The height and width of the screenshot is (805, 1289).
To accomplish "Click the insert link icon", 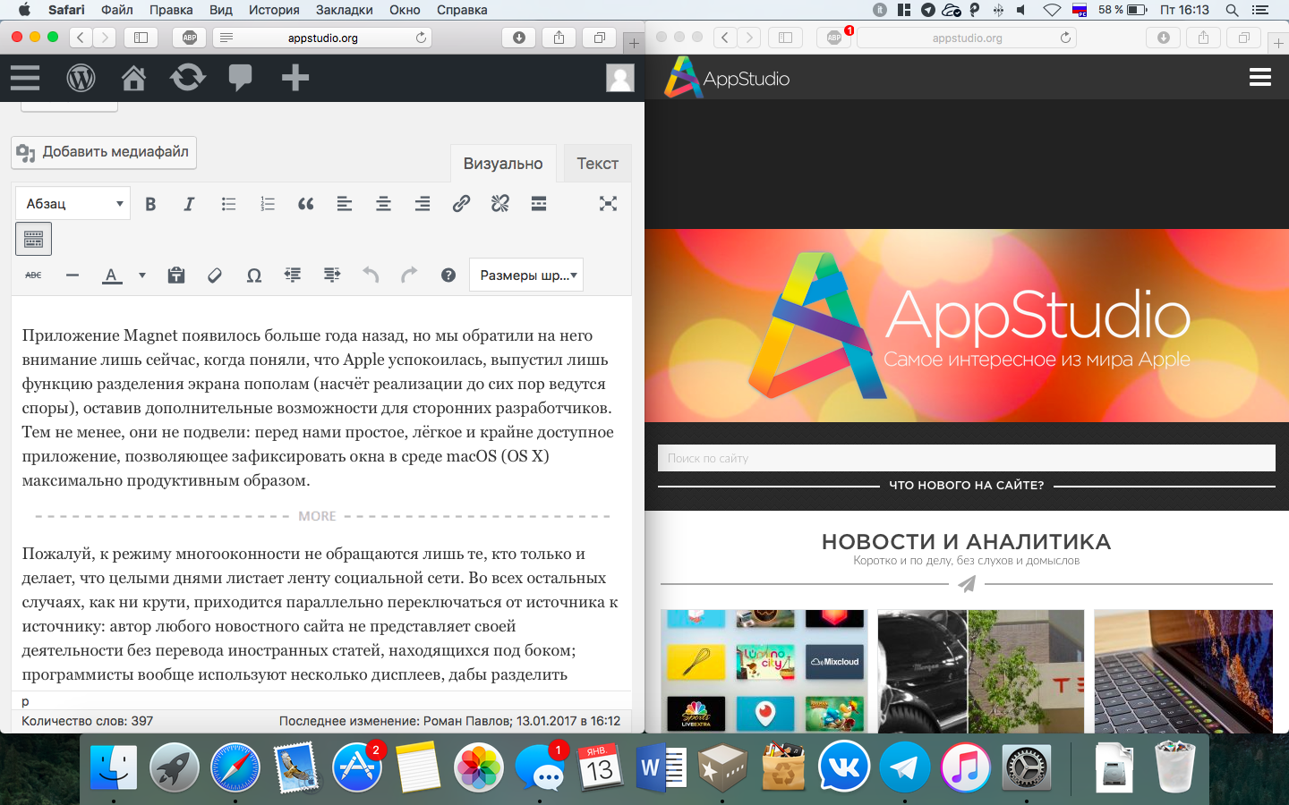I will click(x=461, y=204).
